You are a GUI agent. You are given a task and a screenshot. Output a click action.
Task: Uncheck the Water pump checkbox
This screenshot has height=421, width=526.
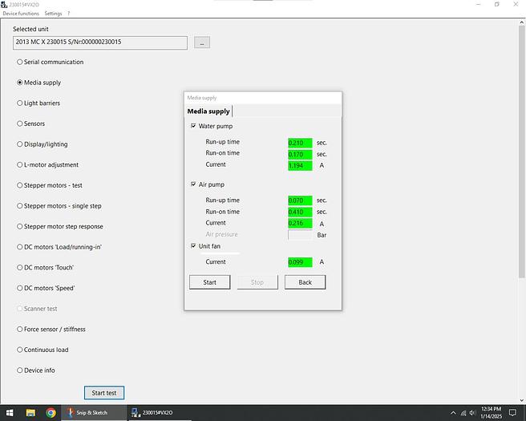[193, 127]
